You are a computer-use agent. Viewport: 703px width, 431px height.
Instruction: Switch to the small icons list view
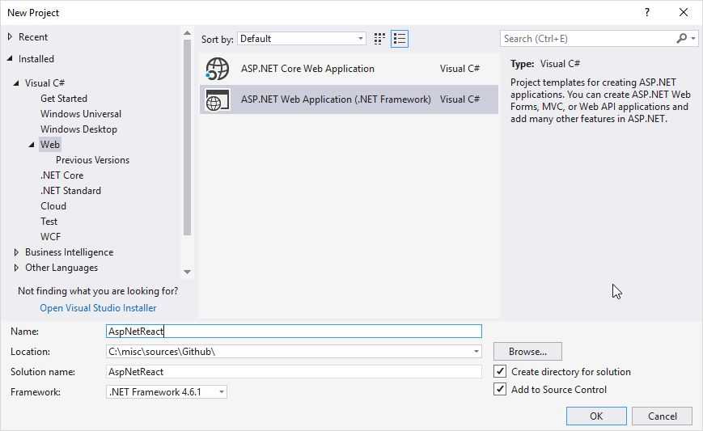(399, 39)
